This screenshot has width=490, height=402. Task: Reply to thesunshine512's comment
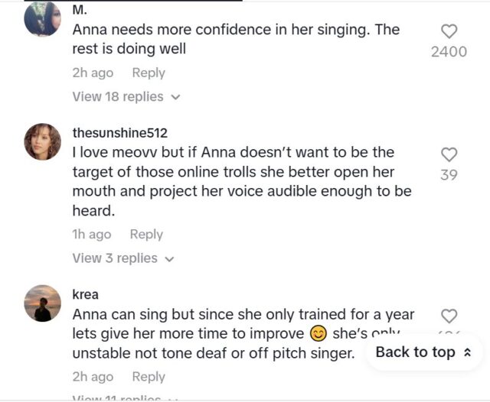coord(146,235)
